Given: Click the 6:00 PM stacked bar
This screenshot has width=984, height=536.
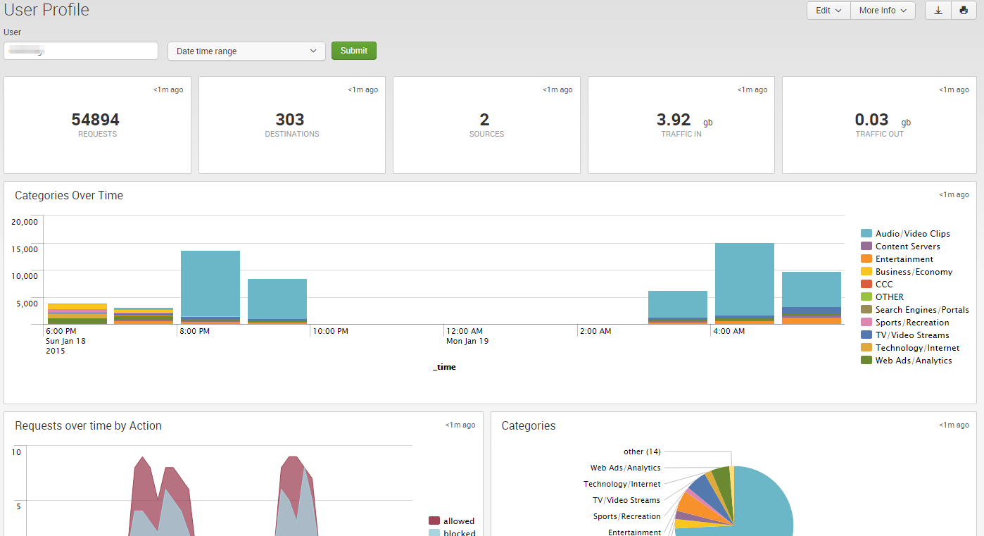Looking at the screenshot, I should (77, 314).
